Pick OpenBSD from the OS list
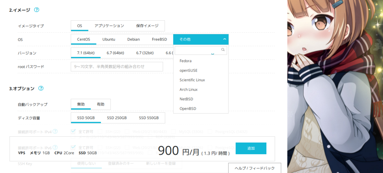 click(x=201, y=108)
